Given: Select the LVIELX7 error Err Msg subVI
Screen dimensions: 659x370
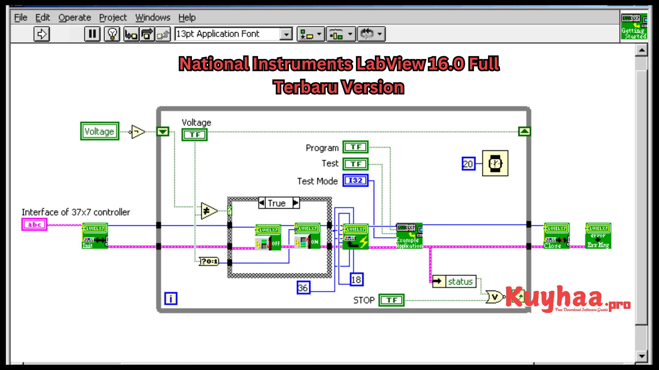Looking at the screenshot, I should tap(598, 236).
